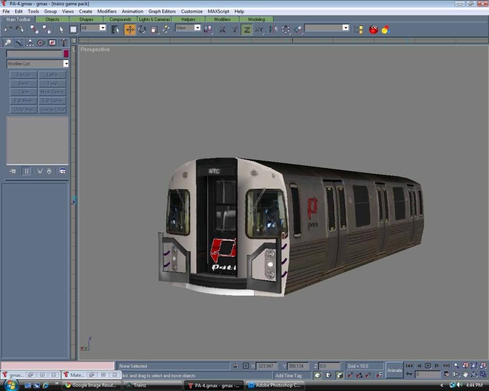Screen dimensions: 489x391
Task: Open the reference coordinate View dropdown
Action: (197, 28)
